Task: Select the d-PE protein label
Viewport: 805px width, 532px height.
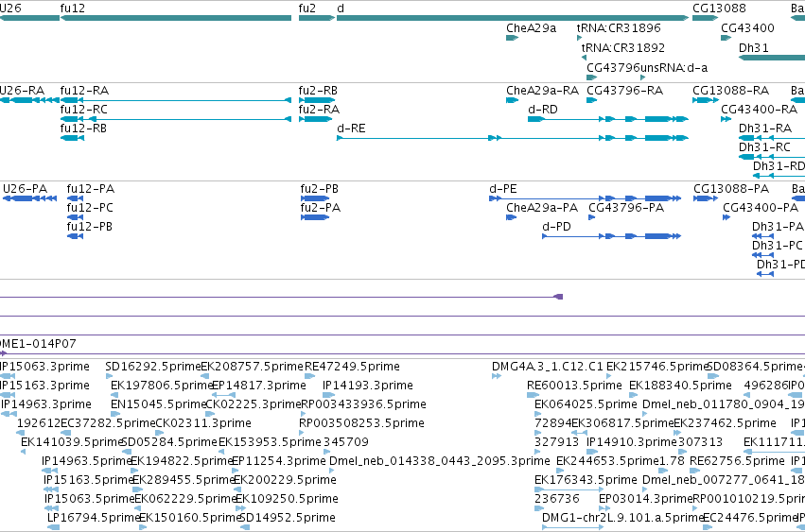Action: [502, 189]
